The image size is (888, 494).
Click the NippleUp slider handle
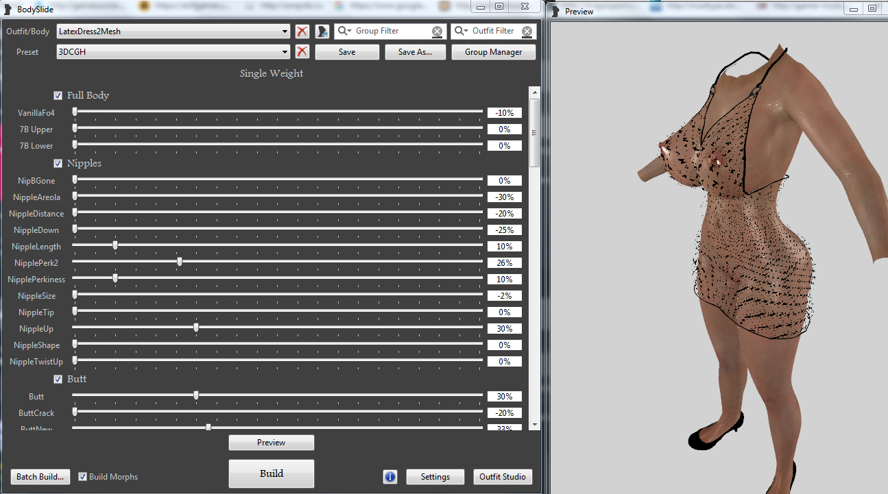196,328
